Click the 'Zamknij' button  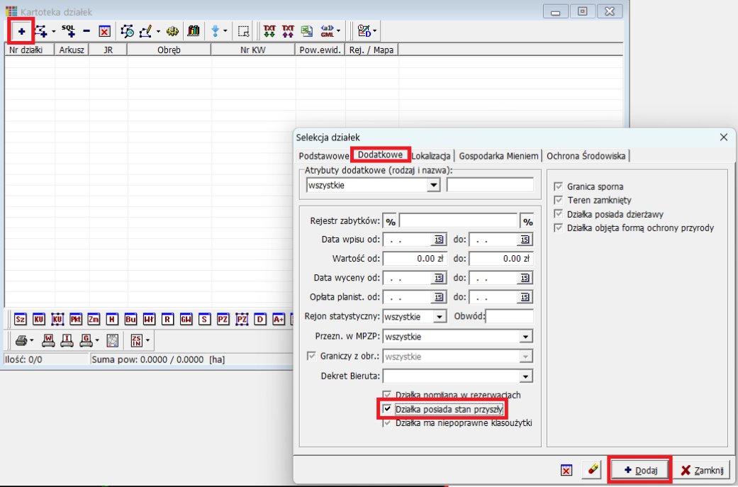[x=702, y=470]
